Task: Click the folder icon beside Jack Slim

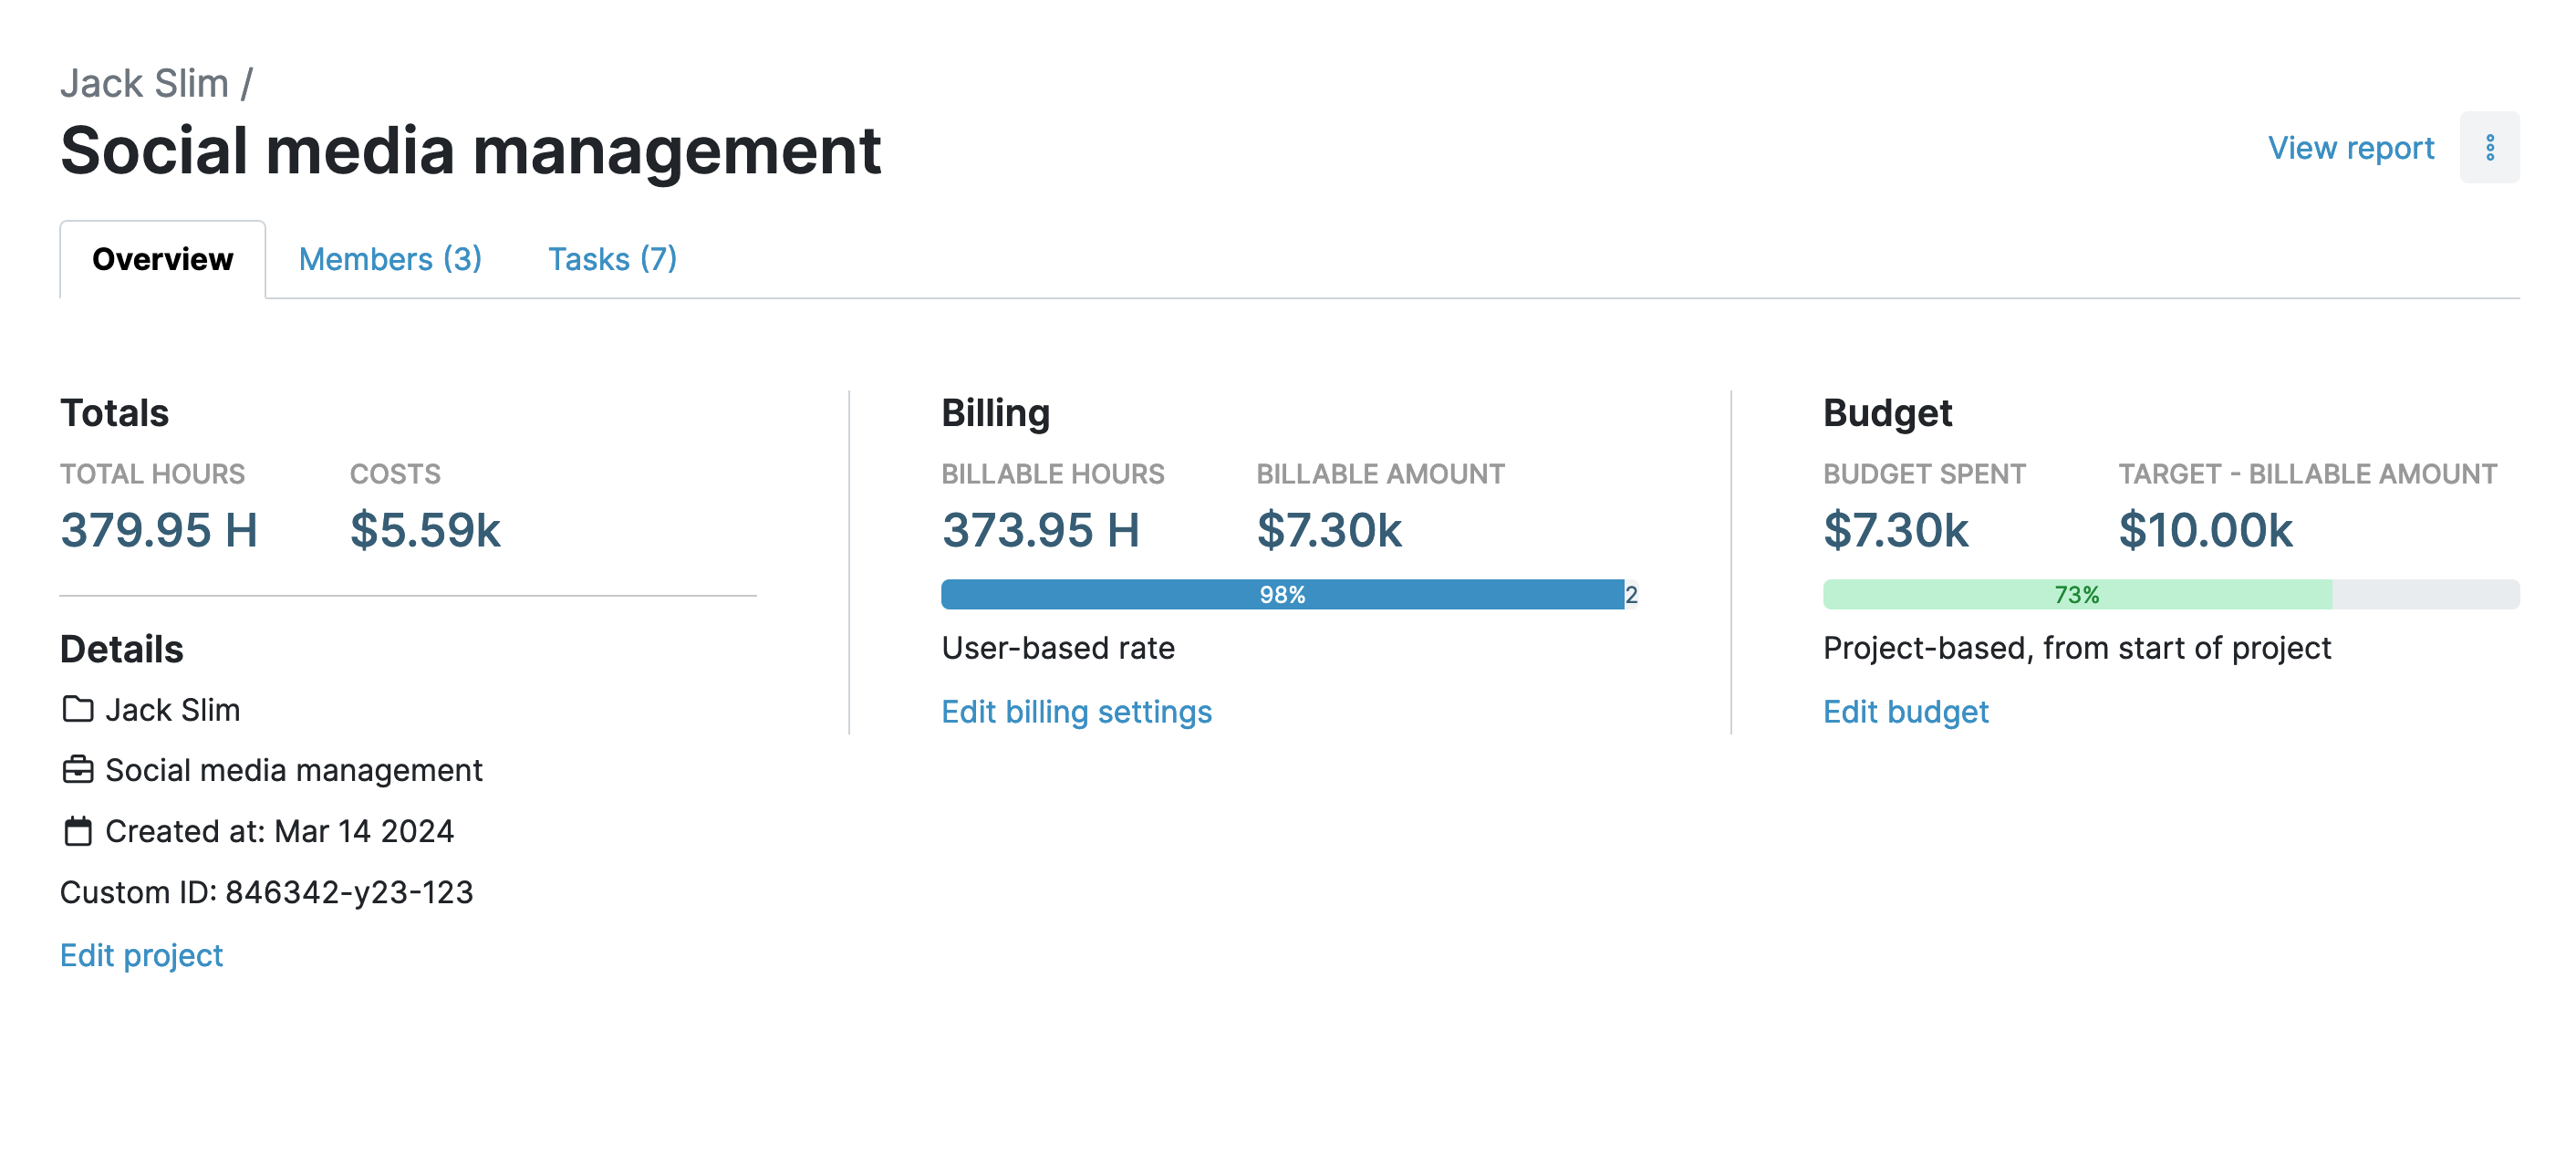Action: 77,709
